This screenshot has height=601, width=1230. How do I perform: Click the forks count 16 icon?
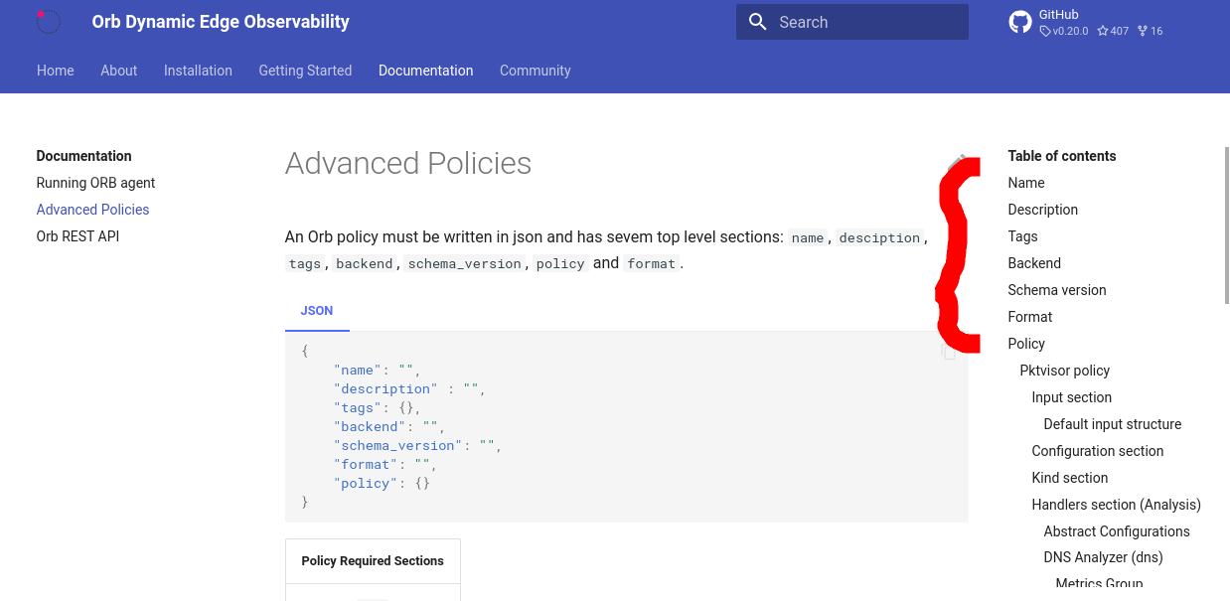tap(1143, 31)
